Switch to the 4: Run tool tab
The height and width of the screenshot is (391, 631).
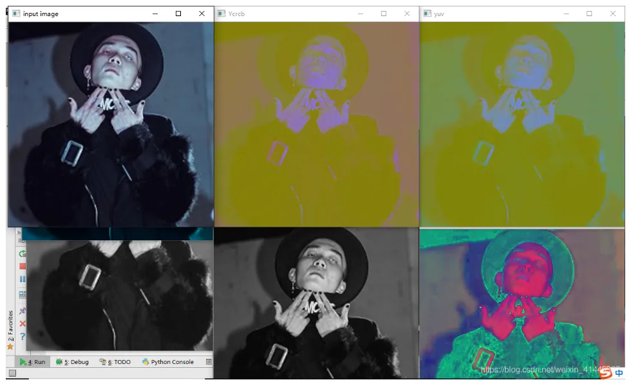point(33,362)
